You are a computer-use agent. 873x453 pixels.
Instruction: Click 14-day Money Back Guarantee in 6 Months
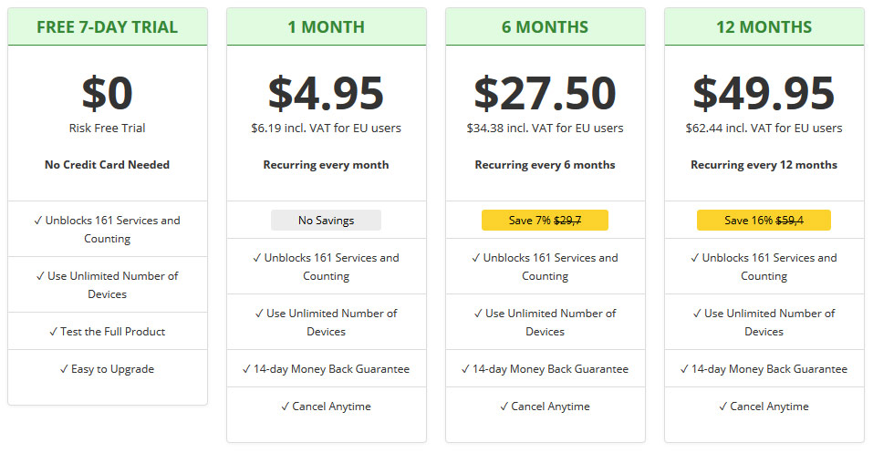pyautogui.click(x=546, y=368)
